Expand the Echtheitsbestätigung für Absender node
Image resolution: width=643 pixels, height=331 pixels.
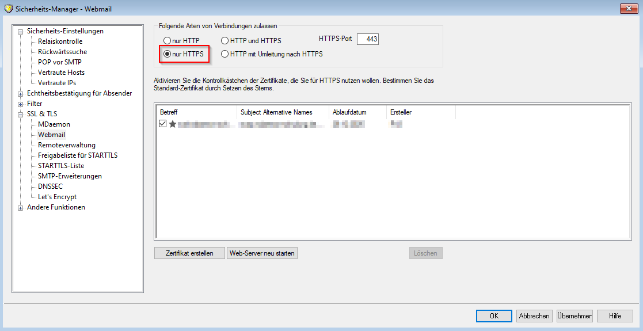click(x=21, y=94)
